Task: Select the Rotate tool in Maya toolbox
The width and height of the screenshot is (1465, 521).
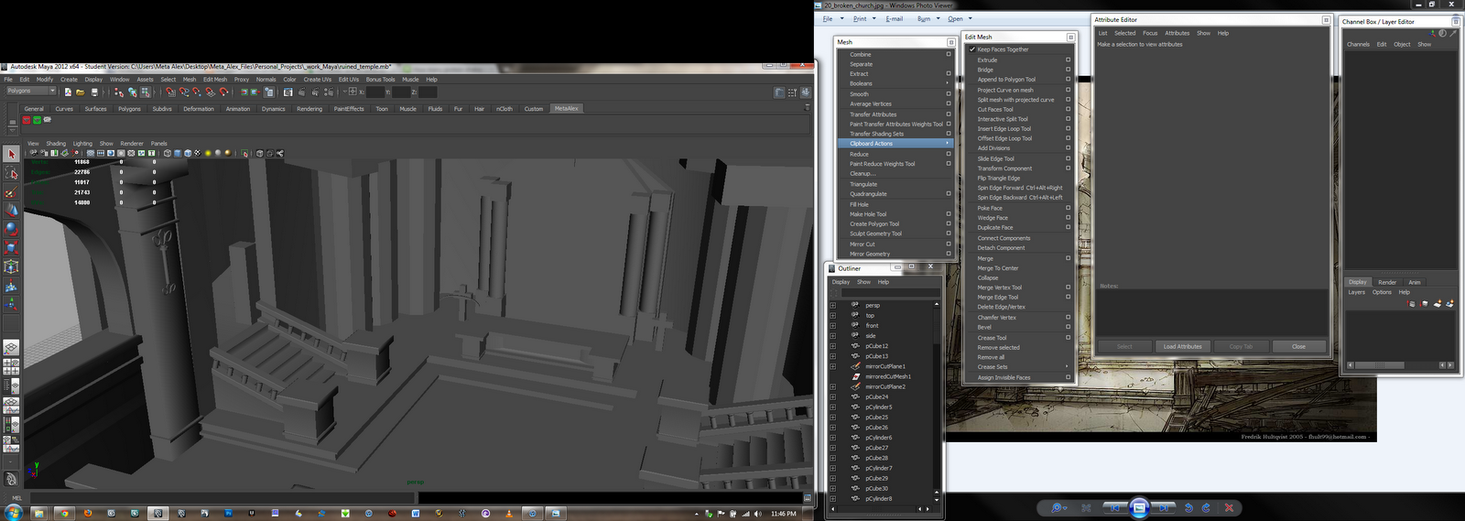Action: click(11, 229)
